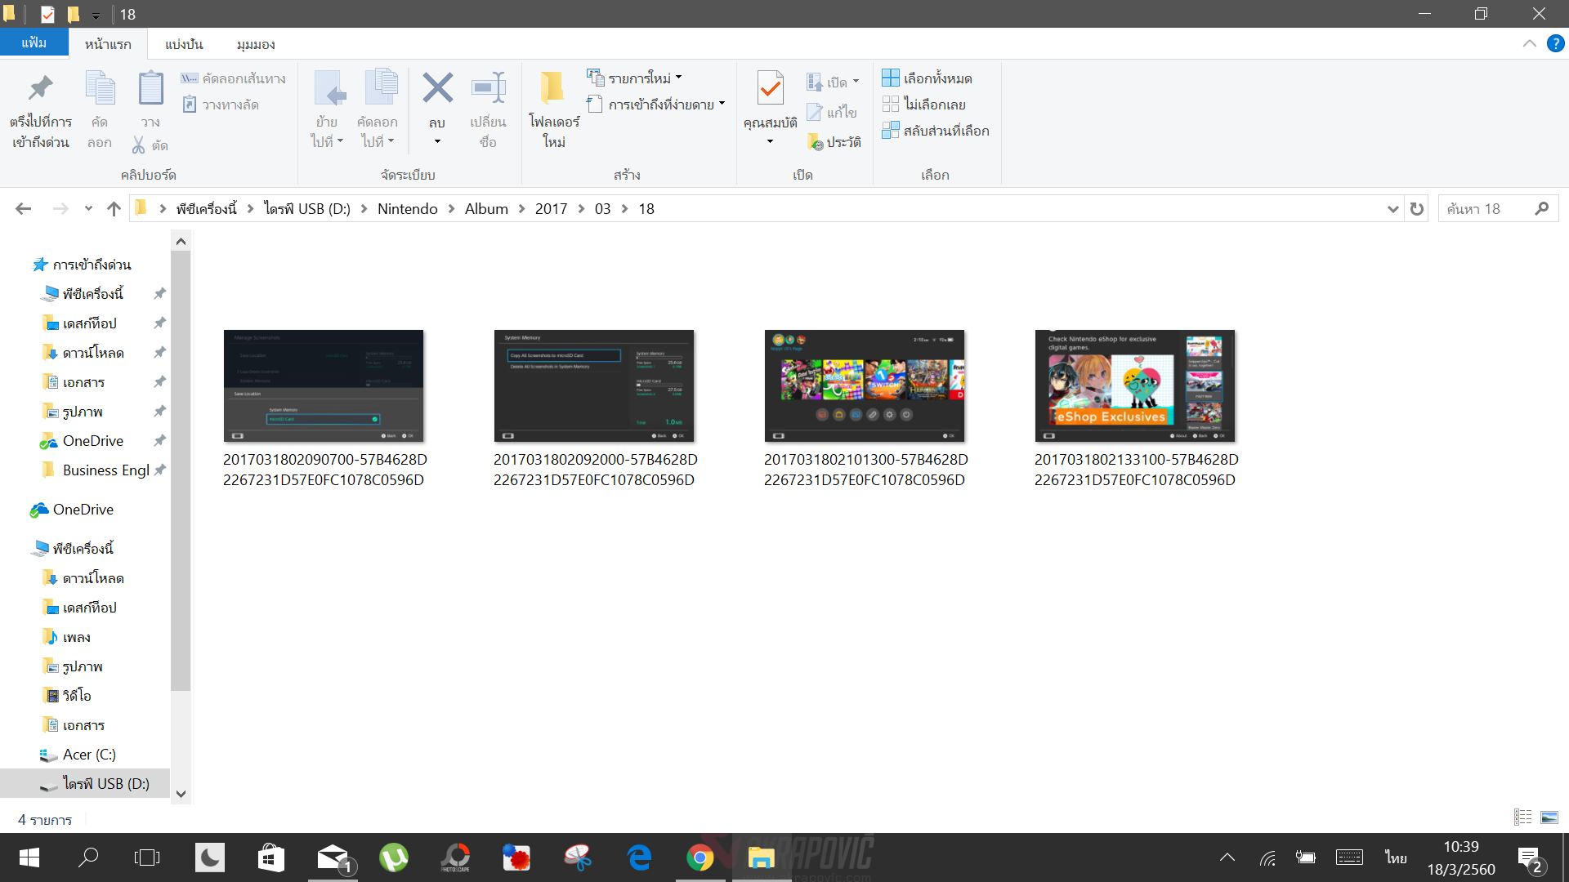Click Invert selection in the ribbon
This screenshot has height=882, width=1569.
936,131
